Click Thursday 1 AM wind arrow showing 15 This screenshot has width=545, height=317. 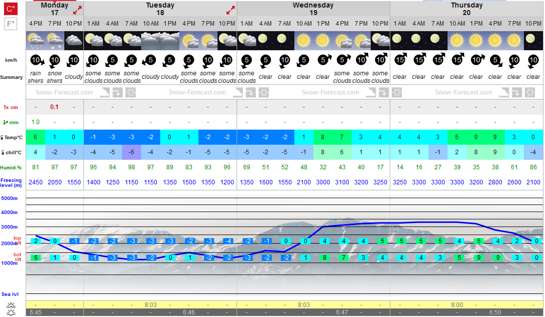(x=400, y=59)
